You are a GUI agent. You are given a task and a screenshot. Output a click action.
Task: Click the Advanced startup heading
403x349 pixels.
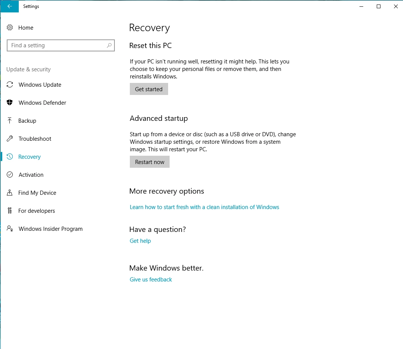click(x=159, y=119)
